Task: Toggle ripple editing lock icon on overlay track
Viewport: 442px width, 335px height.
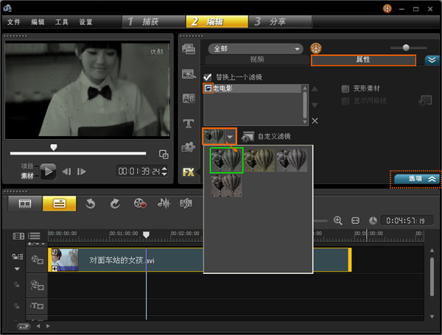Action: click(17, 285)
